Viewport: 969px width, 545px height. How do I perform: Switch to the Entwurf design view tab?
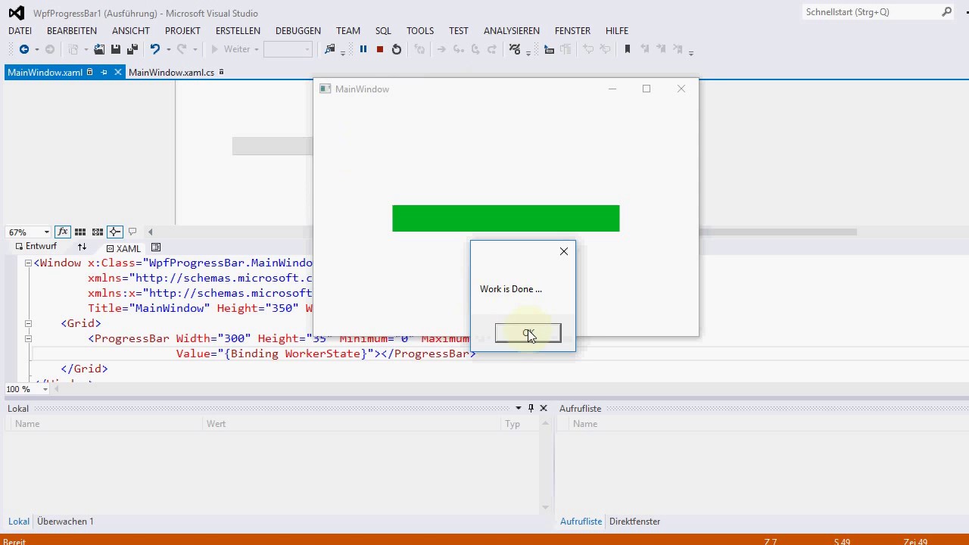36,247
